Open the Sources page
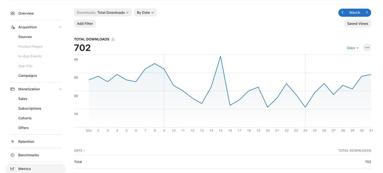Viewport: 383px width, 173px height. point(25,37)
